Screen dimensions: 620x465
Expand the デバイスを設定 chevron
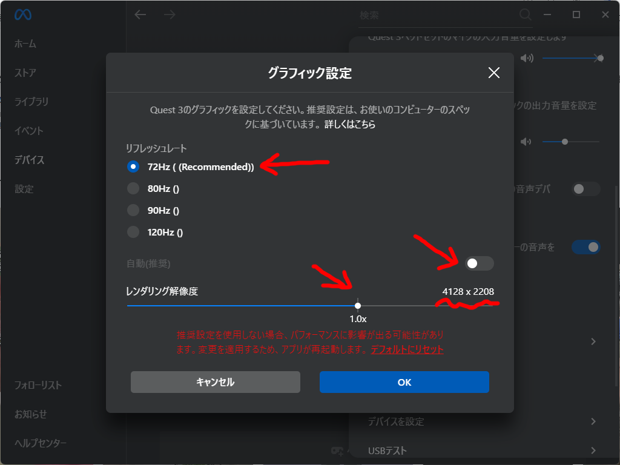593,421
